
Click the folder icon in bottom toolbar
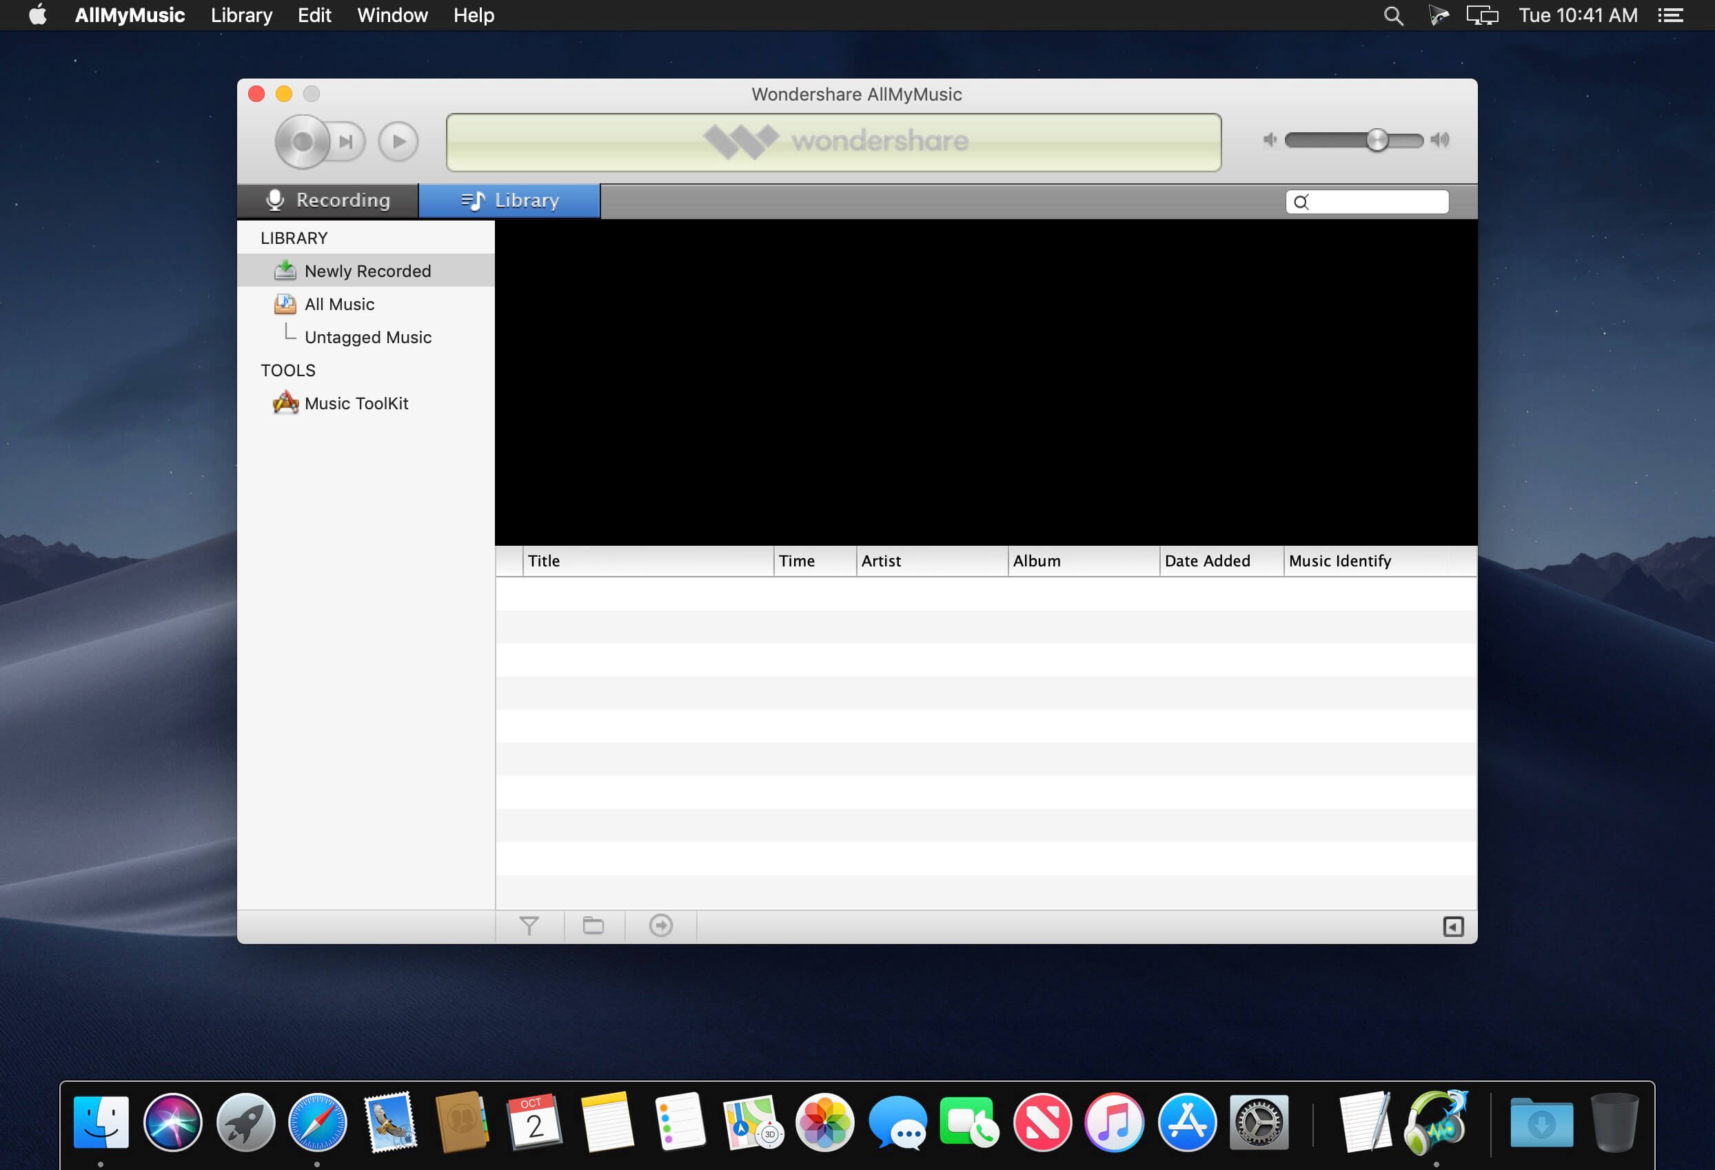point(593,926)
